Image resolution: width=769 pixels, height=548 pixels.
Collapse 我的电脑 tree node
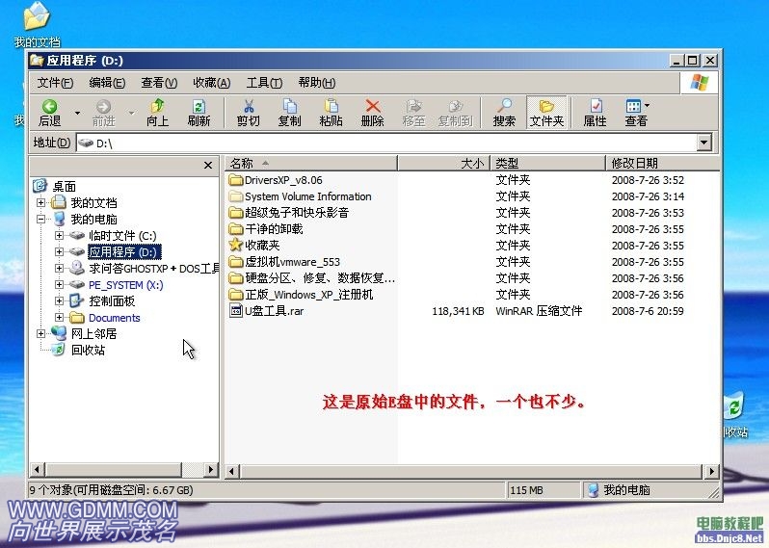pos(40,219)
